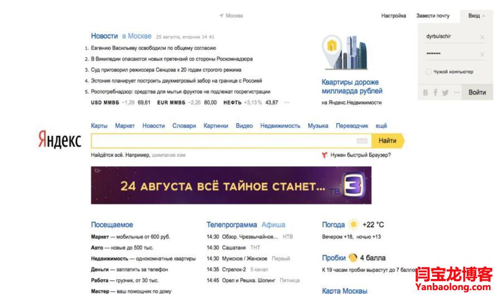Click the sunny weather icon
Image resolution: width=494 pixels, height=294 pixels.
coord(354,225)
